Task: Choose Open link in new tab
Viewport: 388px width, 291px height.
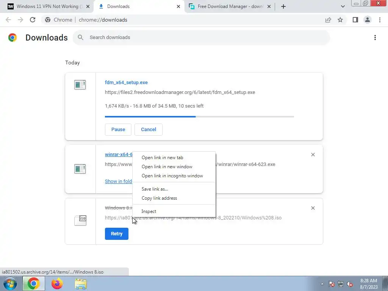Action: coord(174,158)
